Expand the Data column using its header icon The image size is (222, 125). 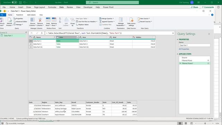point(78,37)
